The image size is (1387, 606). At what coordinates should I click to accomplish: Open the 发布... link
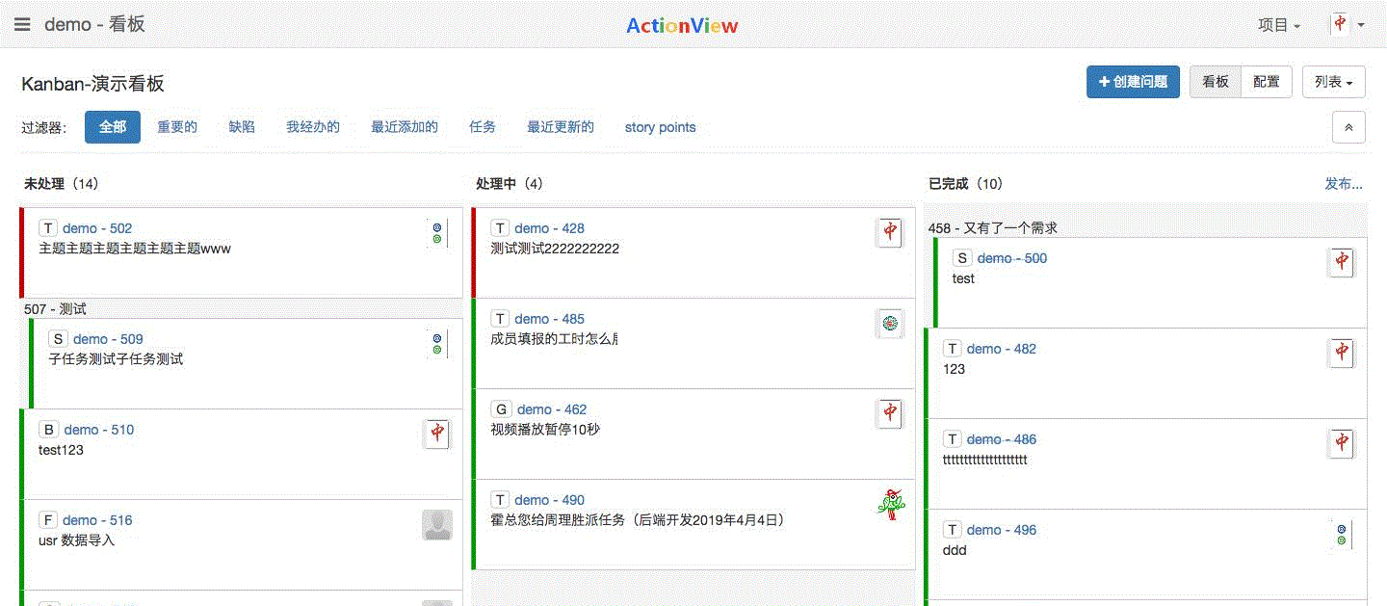tap(1344, 183)
